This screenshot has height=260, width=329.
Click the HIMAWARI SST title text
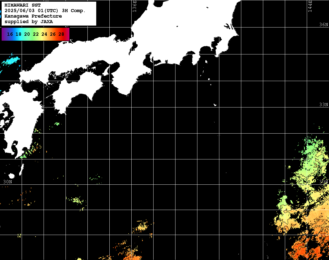point(23,5)
